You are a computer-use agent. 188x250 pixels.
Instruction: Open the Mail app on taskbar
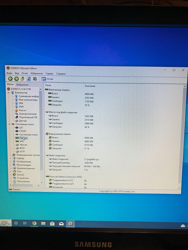pos(61,224)
